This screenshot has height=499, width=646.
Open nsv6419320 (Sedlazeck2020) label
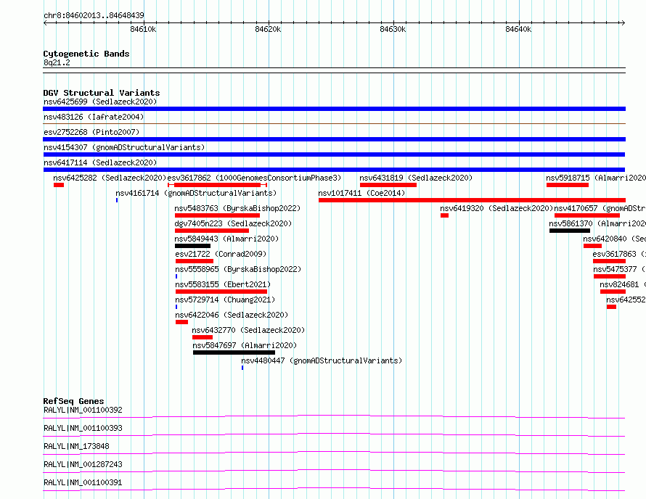(496, 208)
